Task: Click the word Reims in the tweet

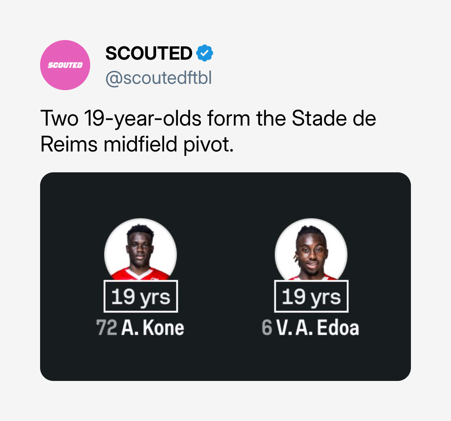Action: [x=69, y=144]
